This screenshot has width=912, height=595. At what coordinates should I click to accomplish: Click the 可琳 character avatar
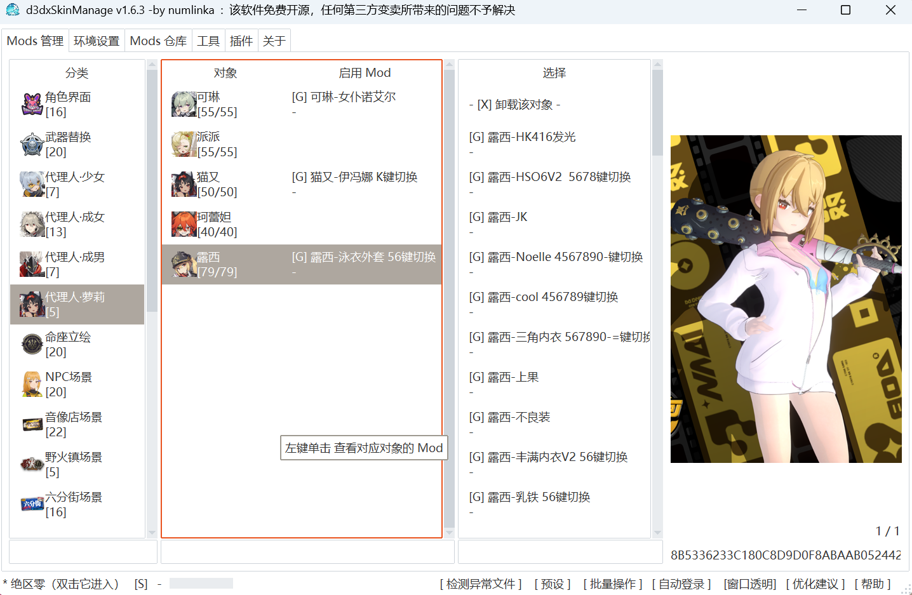coord(184,104)
